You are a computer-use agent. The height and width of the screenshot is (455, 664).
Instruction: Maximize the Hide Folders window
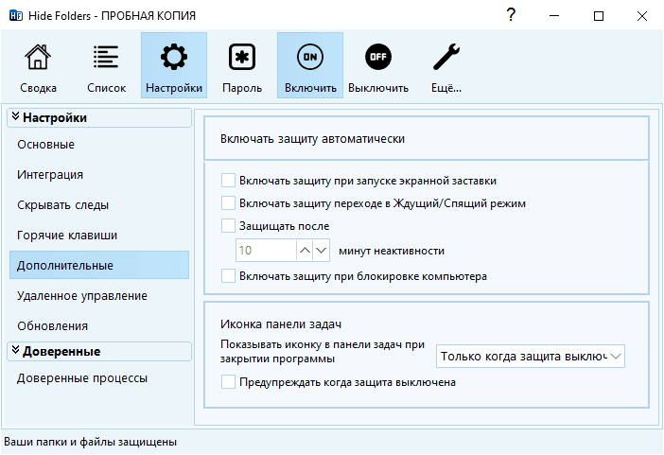click(x=599, y=16)
